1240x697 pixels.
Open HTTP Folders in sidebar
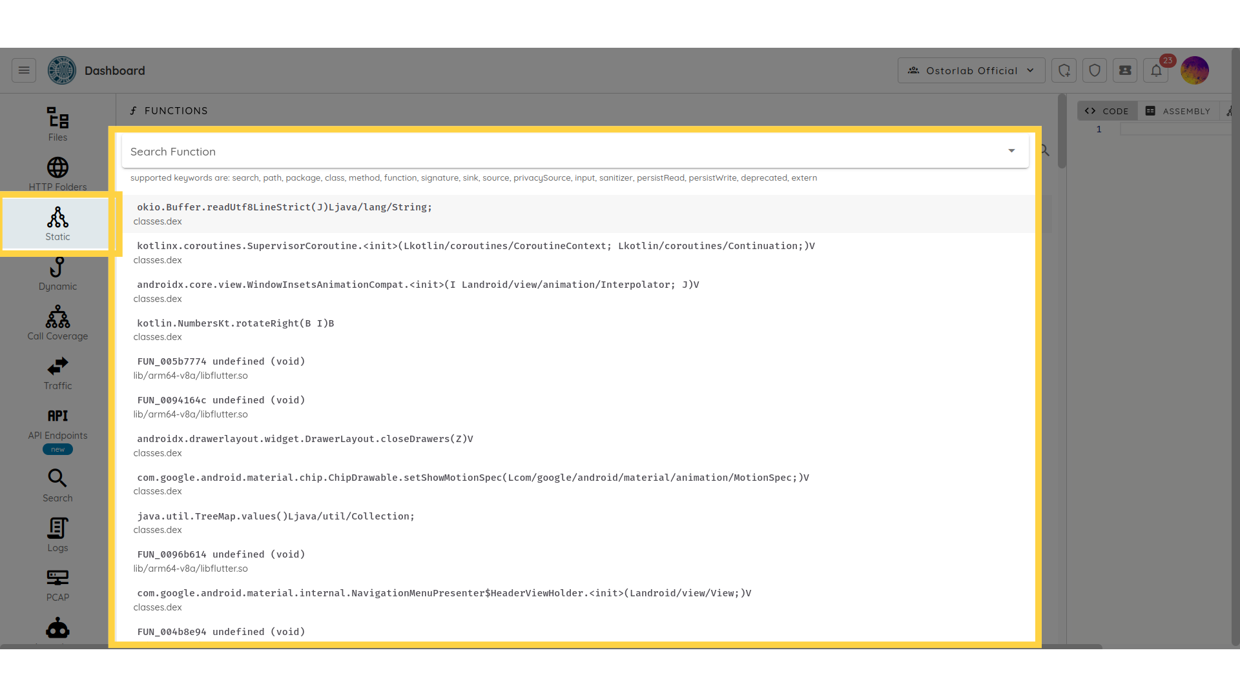(x=57, y=174)
